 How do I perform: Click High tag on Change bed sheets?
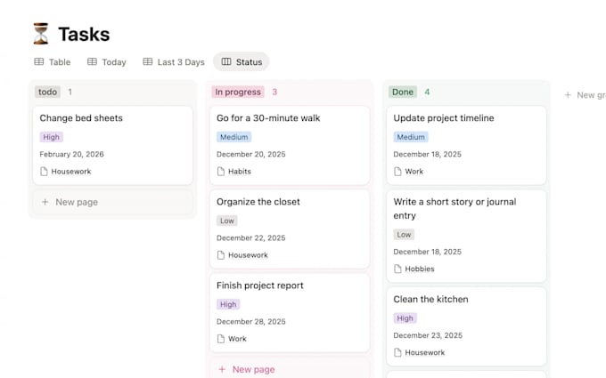point(51,137)
